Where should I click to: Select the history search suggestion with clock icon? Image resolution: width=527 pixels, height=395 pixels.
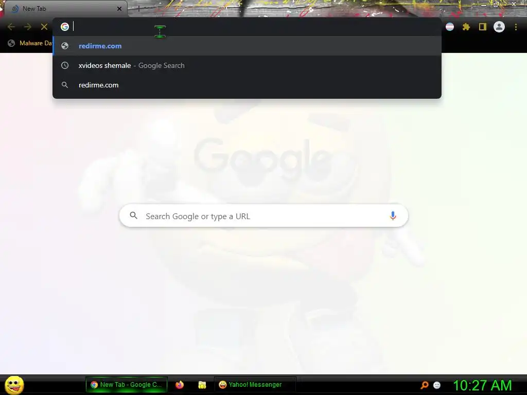[x=247, y=65]
